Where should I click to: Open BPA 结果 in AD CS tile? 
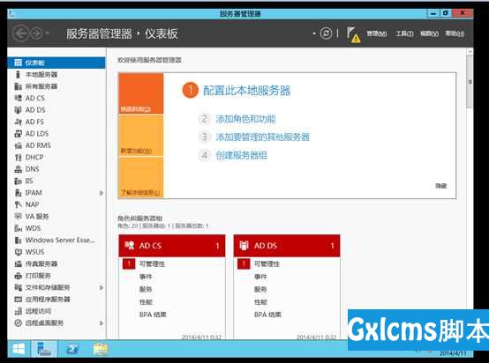click(153, 315)
